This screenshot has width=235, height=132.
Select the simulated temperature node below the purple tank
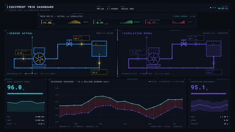pos(214,63)
